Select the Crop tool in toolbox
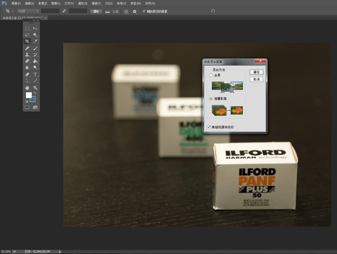This screenshot has width=337, height=254. tap(27, 41)
